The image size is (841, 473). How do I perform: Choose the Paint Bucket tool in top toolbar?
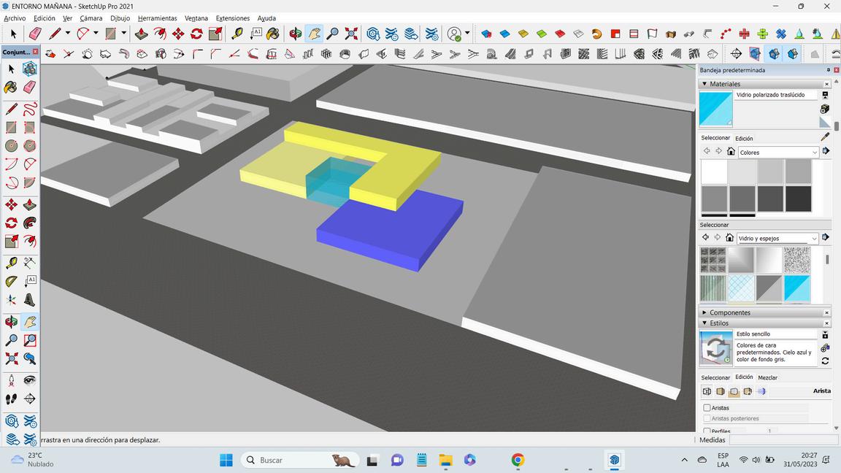click(x=273, y=34)
